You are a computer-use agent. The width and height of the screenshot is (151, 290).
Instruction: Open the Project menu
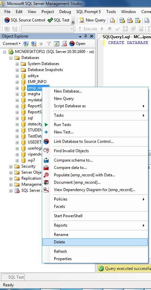(48, 12)
